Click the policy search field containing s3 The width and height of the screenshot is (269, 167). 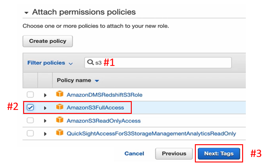point(165,63)
